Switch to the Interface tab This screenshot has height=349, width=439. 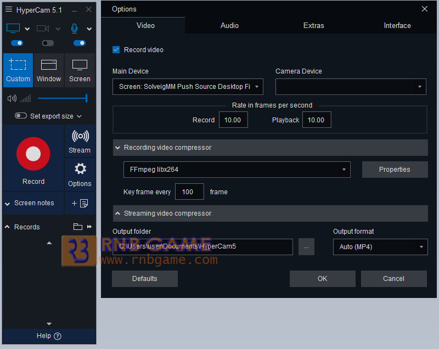(397, 25)
